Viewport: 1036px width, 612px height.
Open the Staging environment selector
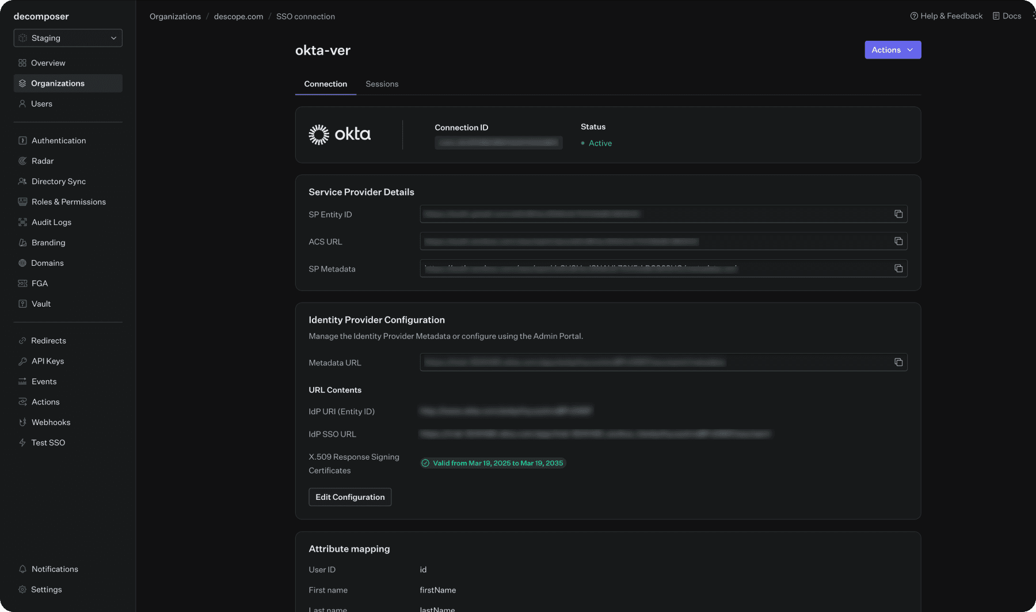coord(67,38)
